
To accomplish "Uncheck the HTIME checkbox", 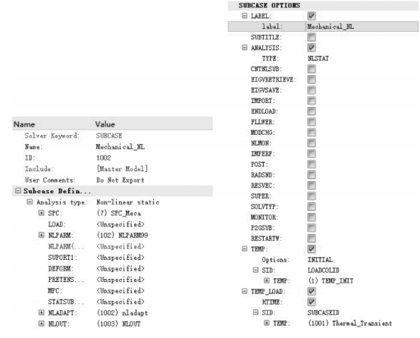I will point(312,302).
